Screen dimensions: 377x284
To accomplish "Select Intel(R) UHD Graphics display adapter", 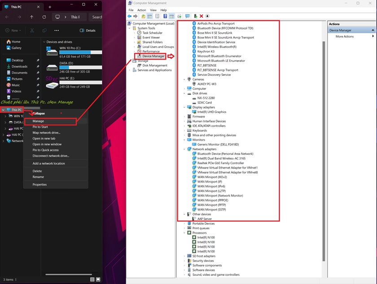I will (211, 112).
